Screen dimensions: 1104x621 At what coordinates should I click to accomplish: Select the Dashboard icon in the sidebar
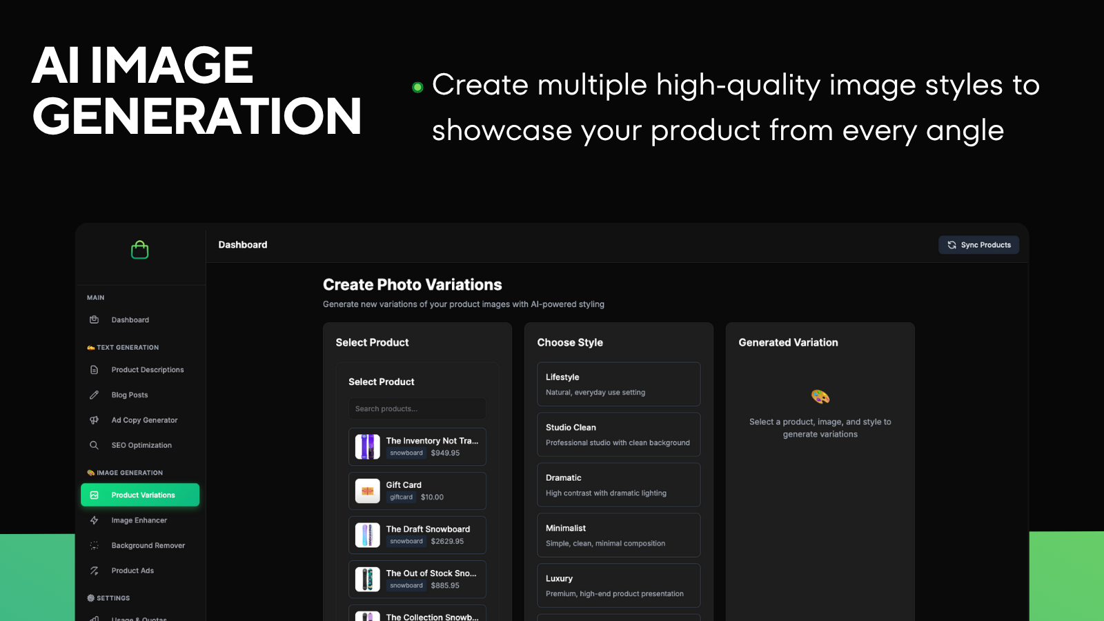(95, 319)
